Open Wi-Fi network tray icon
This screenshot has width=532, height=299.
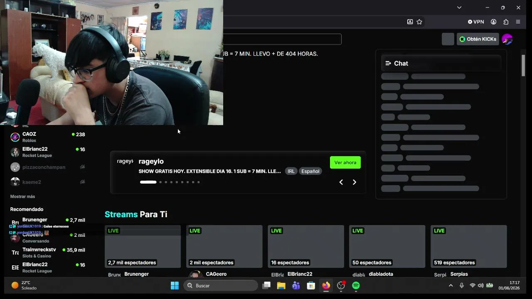point(472,285)
